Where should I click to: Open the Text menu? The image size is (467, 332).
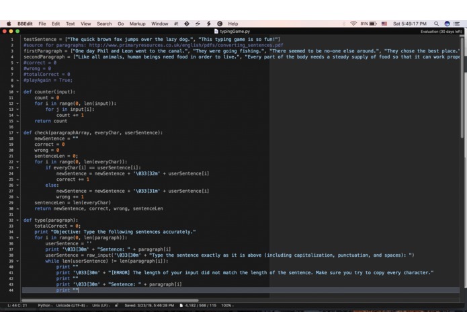[x=71, y=24]
